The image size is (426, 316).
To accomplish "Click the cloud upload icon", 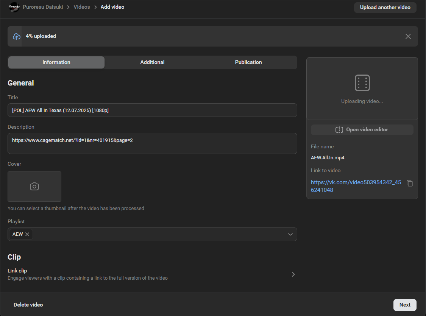I will (x=17, y=36).
